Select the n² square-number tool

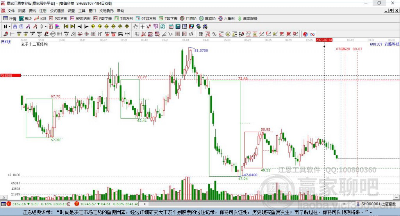click(x=66, y=34)
